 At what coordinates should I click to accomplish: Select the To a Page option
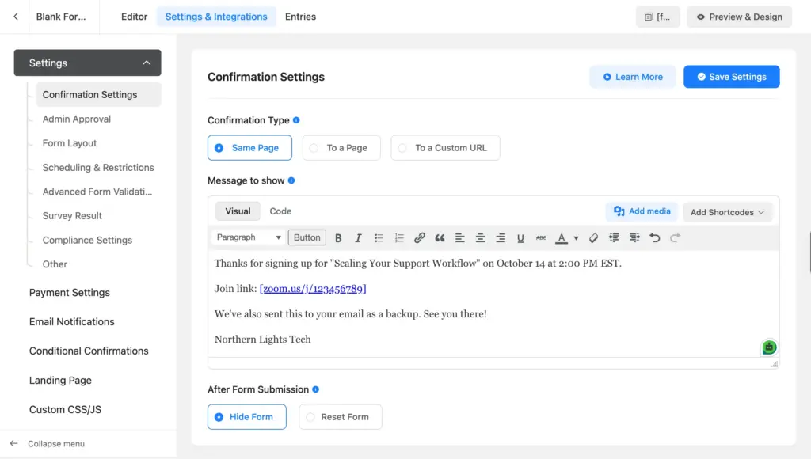point(341,148)
